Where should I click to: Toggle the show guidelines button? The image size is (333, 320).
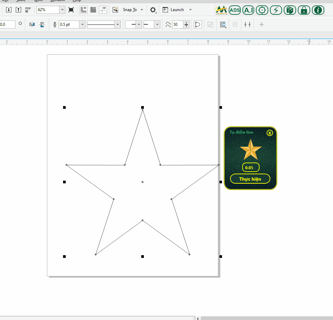[x=103, y=10]
